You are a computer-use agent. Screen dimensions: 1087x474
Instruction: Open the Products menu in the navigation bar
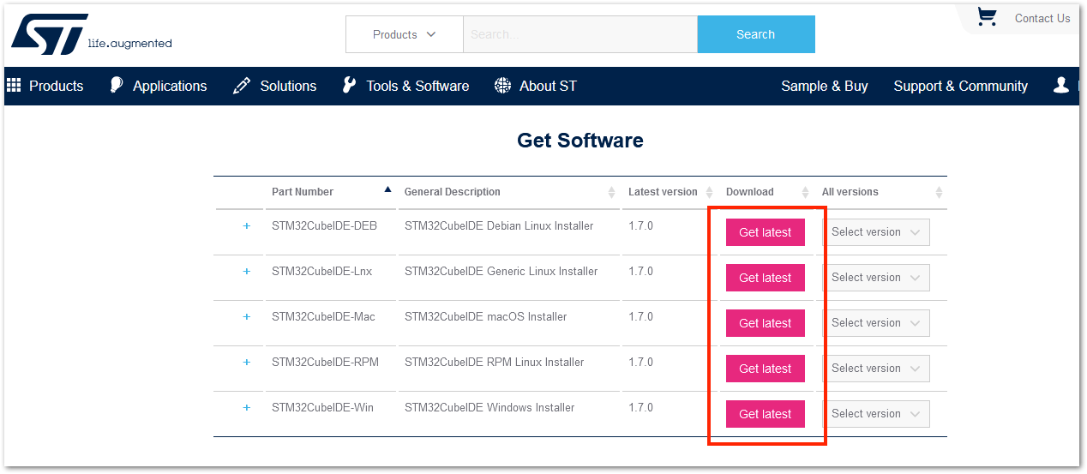[56, 86]
